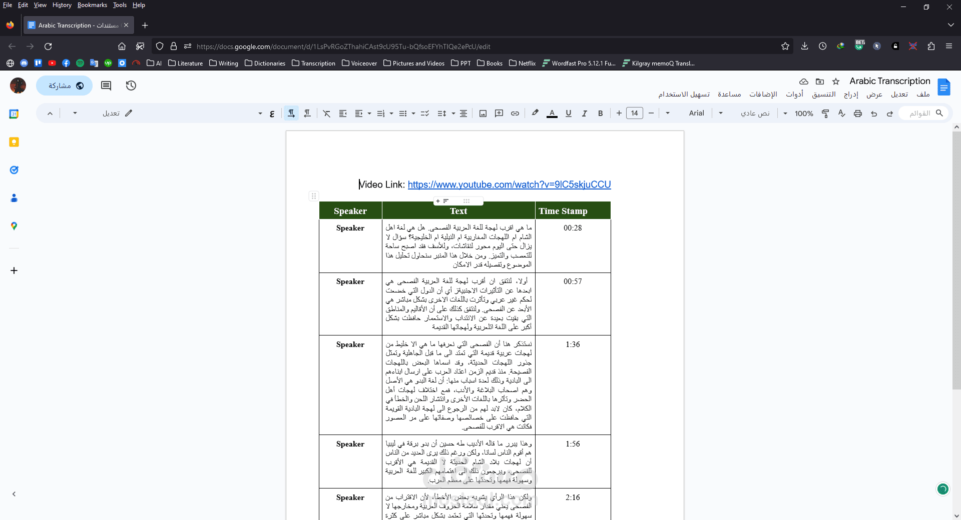The image size is (961, 520).
Task: Switch to left-to-right paragraph direction
Action: click(307, 113)
